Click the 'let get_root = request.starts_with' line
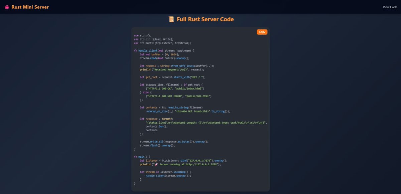Image resolution: width=401 pixels, height=194 pixels. 173,77
